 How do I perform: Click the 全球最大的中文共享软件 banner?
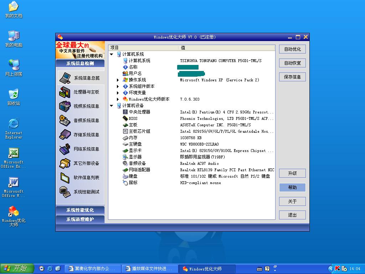point(80,50)
